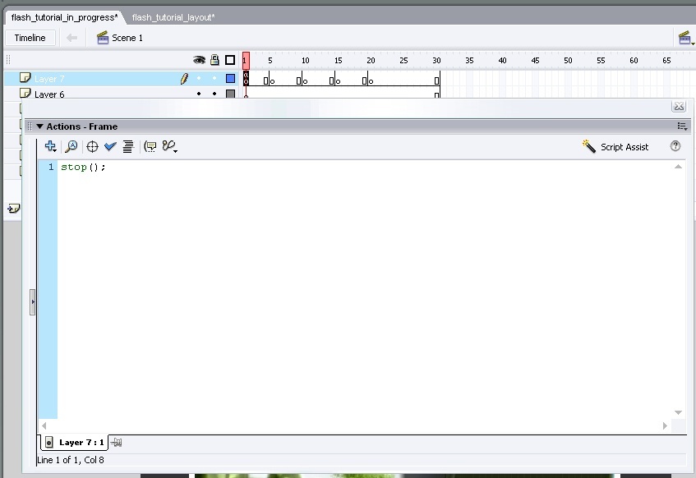
Task: Toggle the Timeline button
Action: tap(30, 38)
